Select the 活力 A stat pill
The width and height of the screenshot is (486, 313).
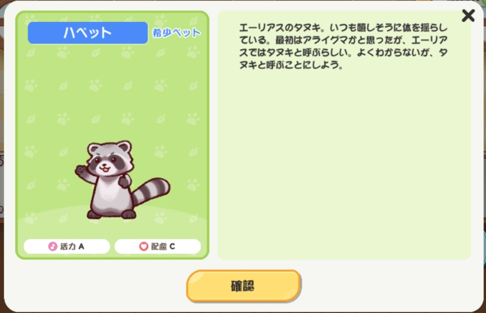[67, 246]
